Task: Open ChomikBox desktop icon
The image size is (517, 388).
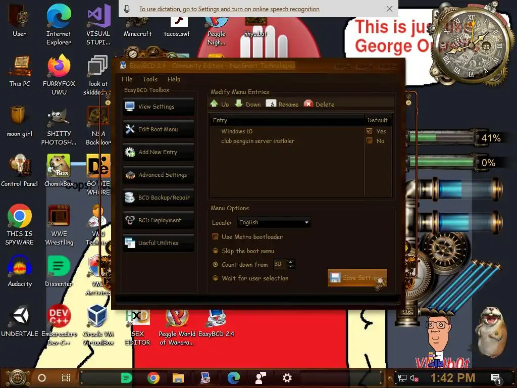Action: tap(59, 171)
